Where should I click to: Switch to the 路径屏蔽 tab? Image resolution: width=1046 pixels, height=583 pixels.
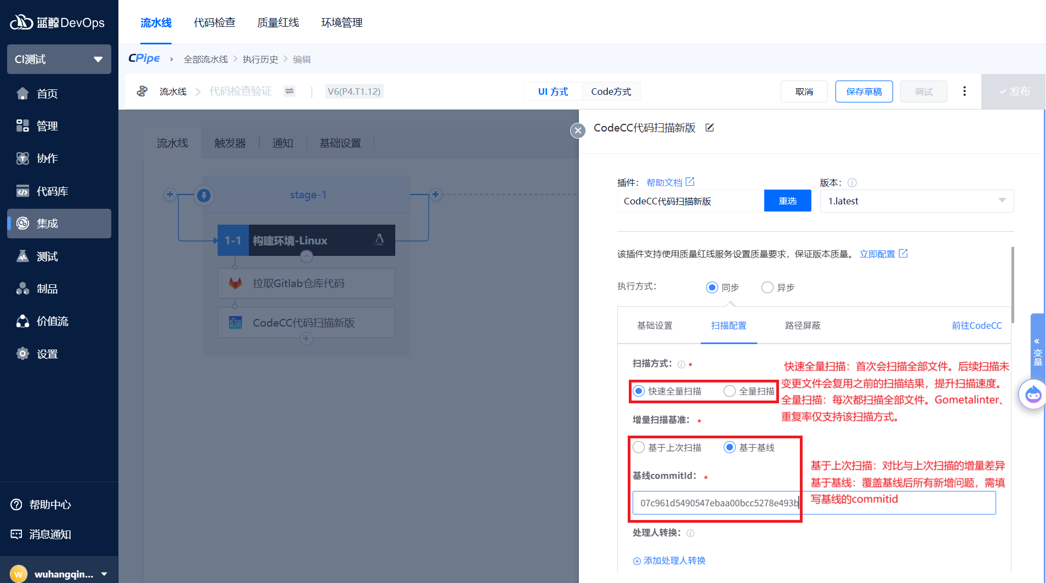(x=803, y=325)
